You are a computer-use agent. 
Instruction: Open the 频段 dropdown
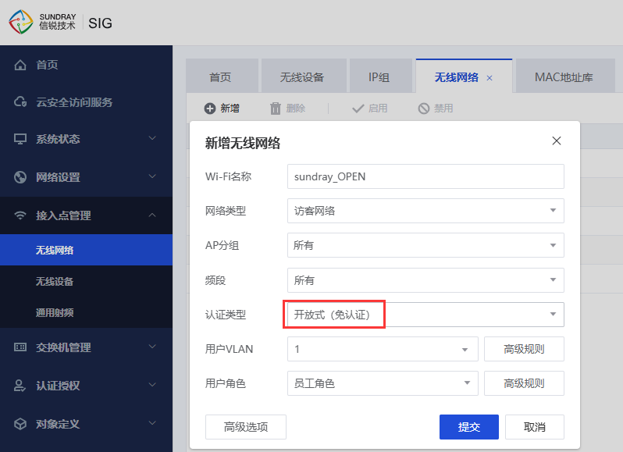point(425,280)
